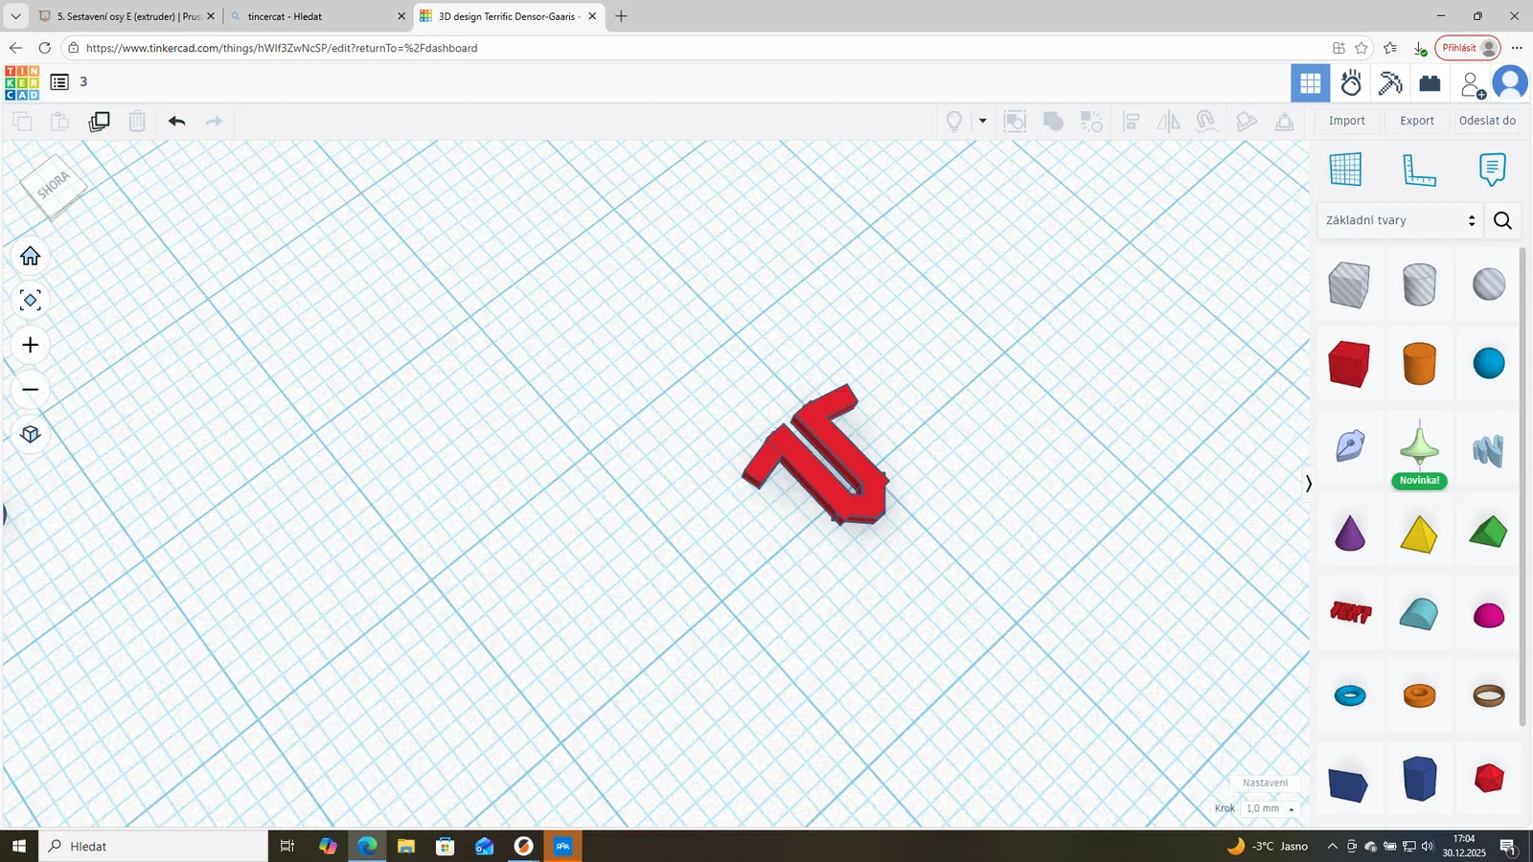Screen dimensions: 1533x862
Task: Click the Duplicate and repeat icon
Action: (x=99, y=121)
